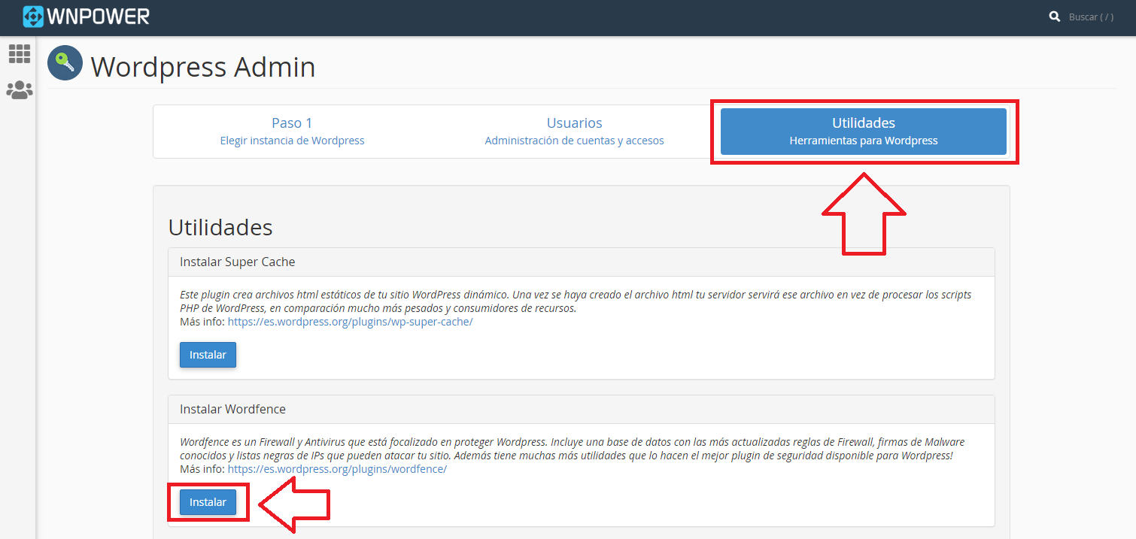The image size is (1136, 539).
Task: Install the Wordfence plugin
Action: [x=208, y=502]
